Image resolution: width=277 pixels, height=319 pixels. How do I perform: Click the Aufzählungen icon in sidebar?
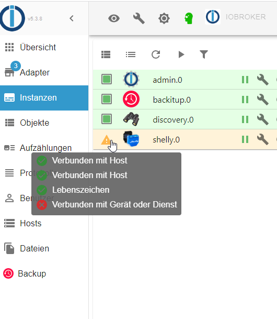coord(9,148)
